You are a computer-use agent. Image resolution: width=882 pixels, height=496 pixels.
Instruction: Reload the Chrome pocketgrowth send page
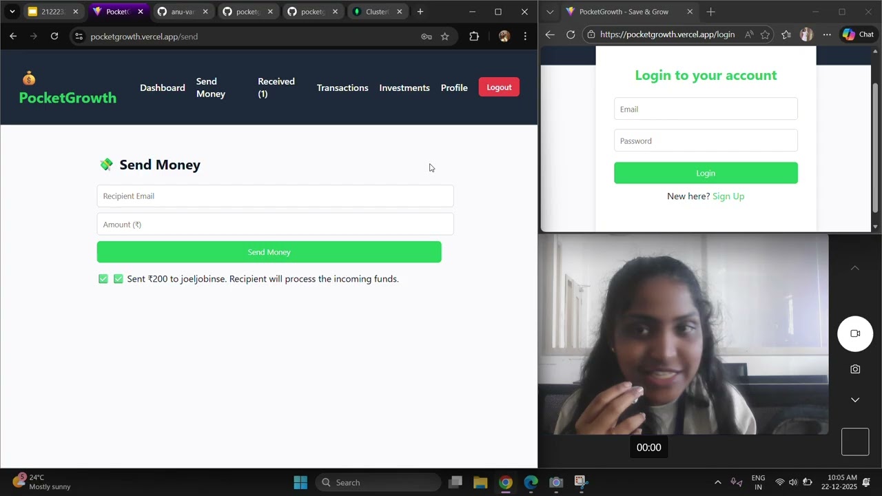tap(54, 37)
